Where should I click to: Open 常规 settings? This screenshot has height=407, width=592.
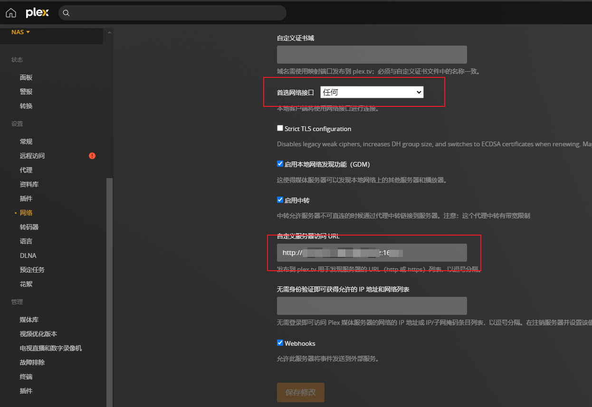click(x=26, y=142)
